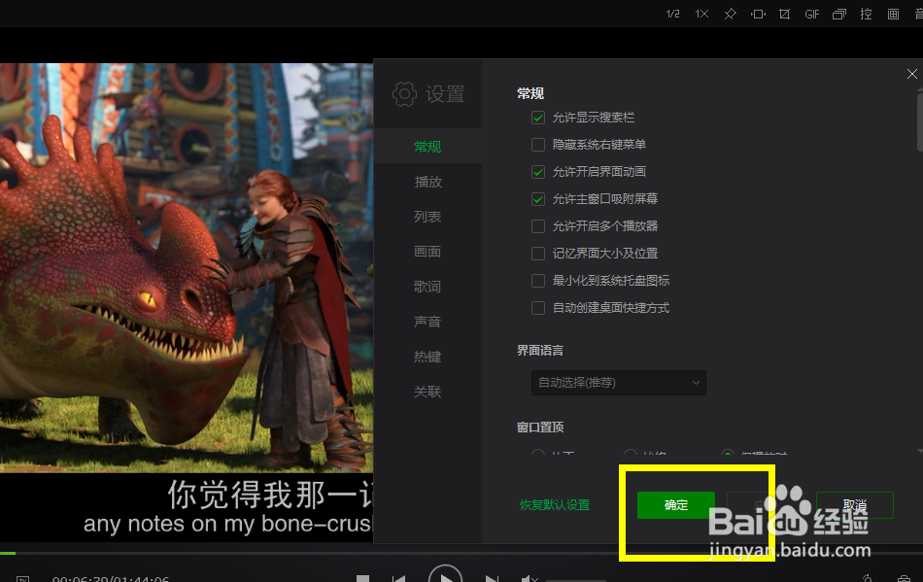Viewport: 923px width, 582px height.
Task: Switch to the 歌词 settings category
Action: 427,287
